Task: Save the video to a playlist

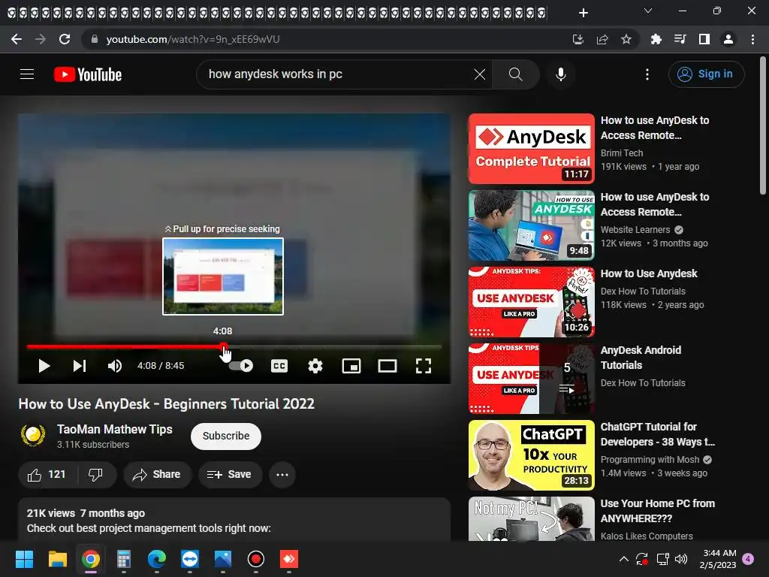Action: (x=230, y=475)
